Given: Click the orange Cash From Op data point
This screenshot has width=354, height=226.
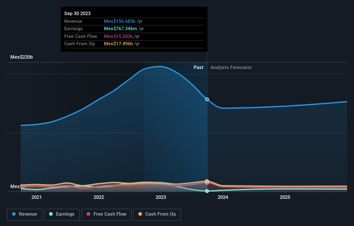Looking at the screenshot, I should (x=207, y=181).
